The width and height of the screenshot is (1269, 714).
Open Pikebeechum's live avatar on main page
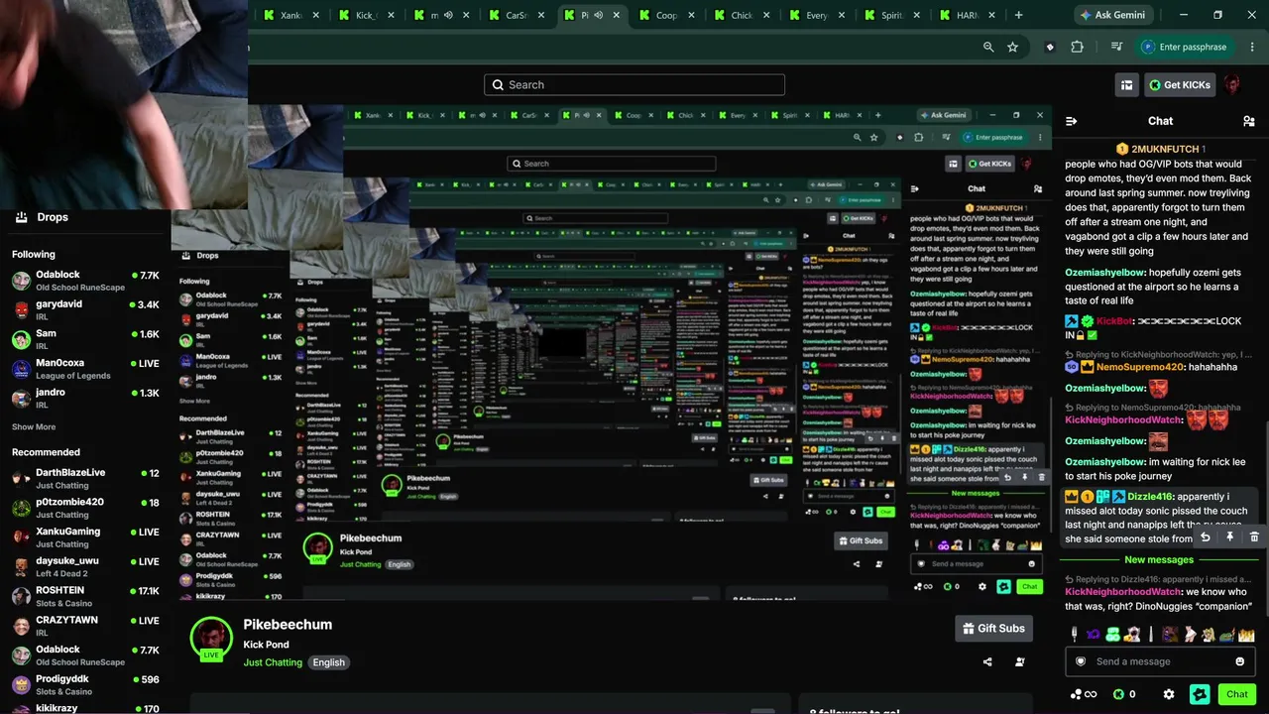211,638
